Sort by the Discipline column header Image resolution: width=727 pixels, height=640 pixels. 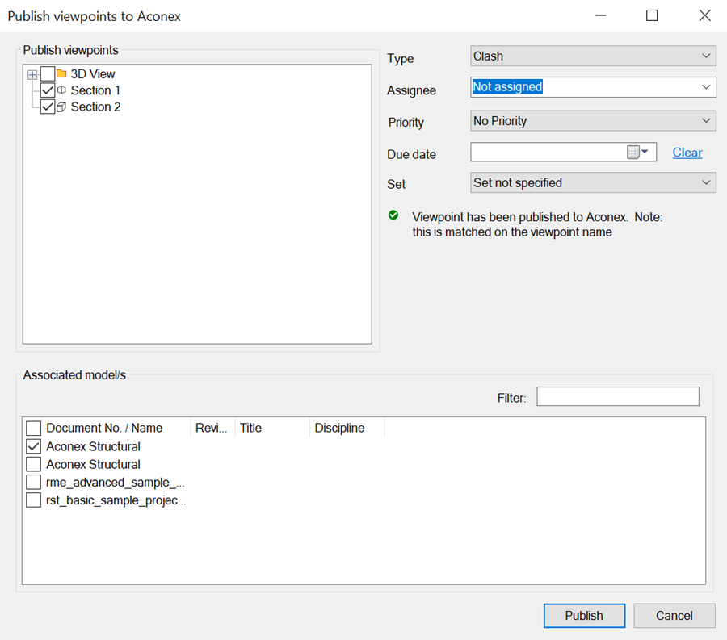coord(339,428)
